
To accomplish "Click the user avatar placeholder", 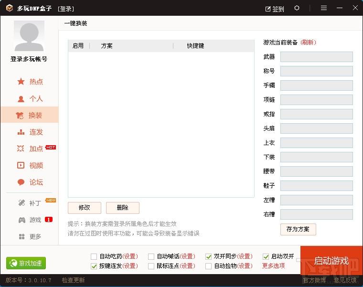I will pos(29,36).
